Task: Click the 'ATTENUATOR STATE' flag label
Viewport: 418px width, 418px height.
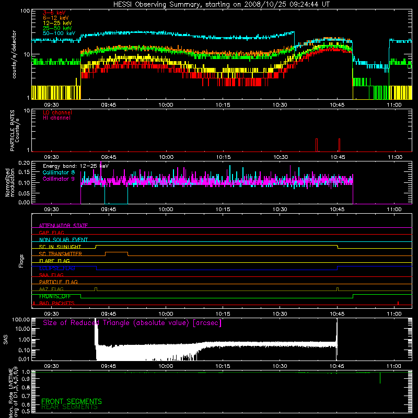Action: 63,226
